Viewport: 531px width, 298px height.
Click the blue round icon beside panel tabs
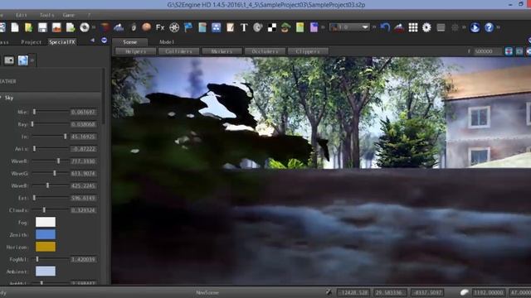click(105, 41)
